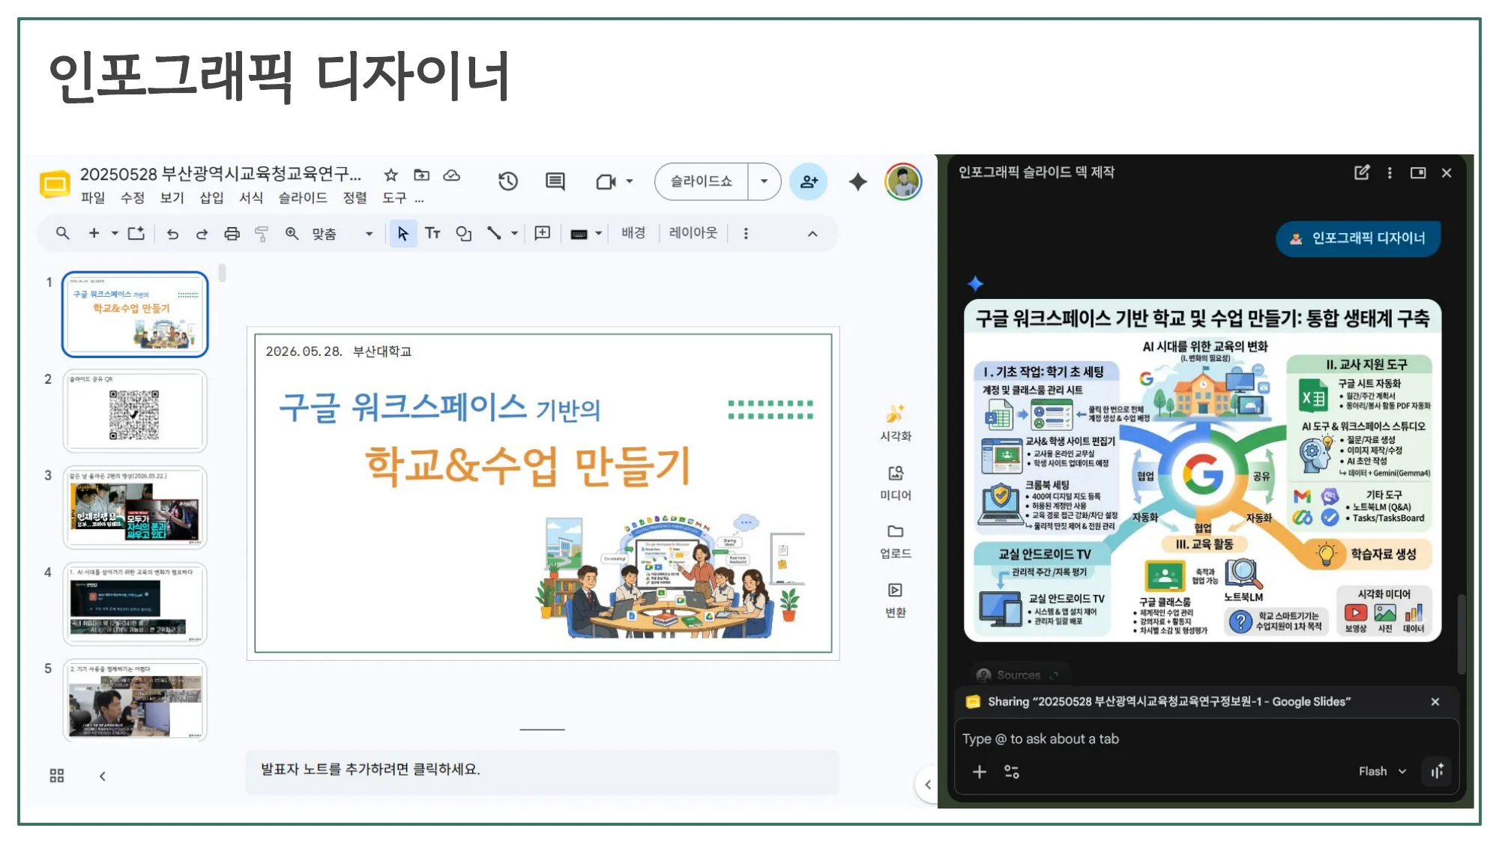Open the new slide layout dropdown arrow
Screen dimensions: 1499x843
coord(115,234)
